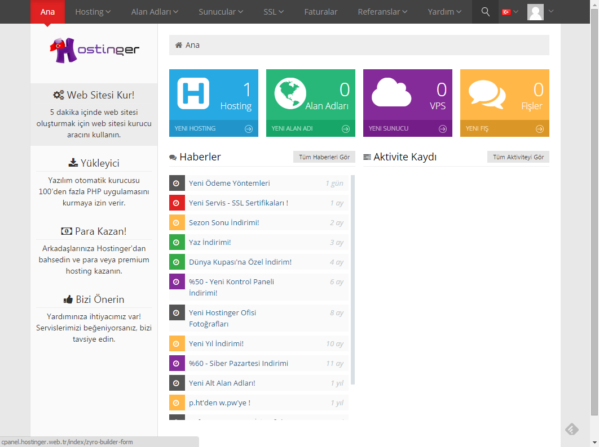Click purple clock icon for %50 Kontrol Paneli
This screenshot has width=599, height=447.
[177, 282]
